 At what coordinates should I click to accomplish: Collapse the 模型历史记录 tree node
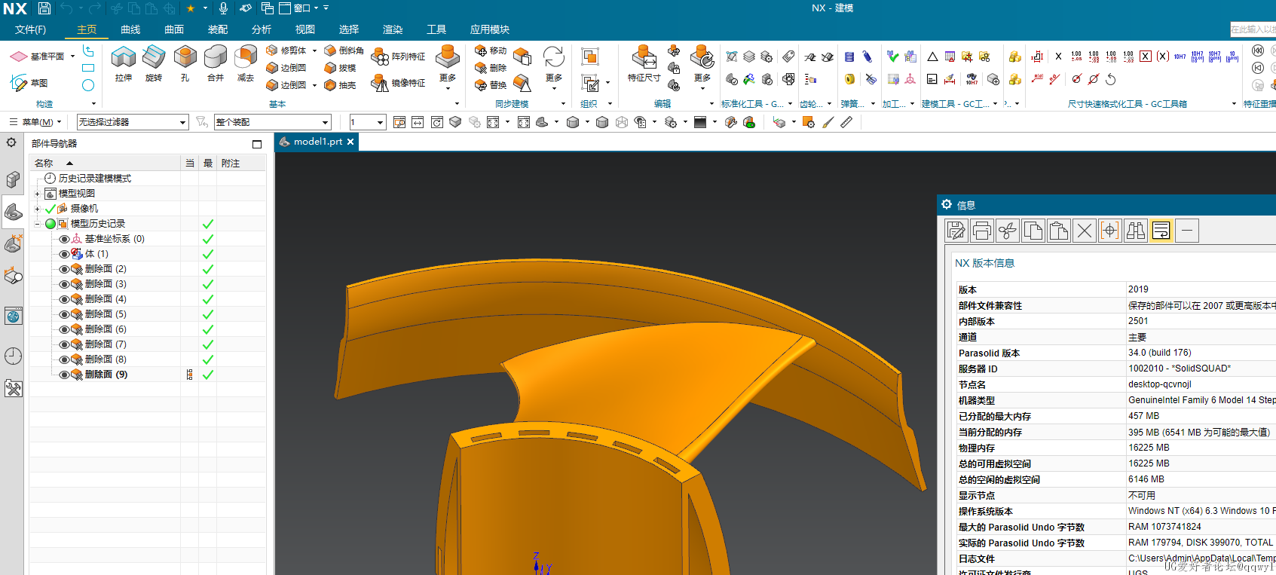(x=37, y=224)
